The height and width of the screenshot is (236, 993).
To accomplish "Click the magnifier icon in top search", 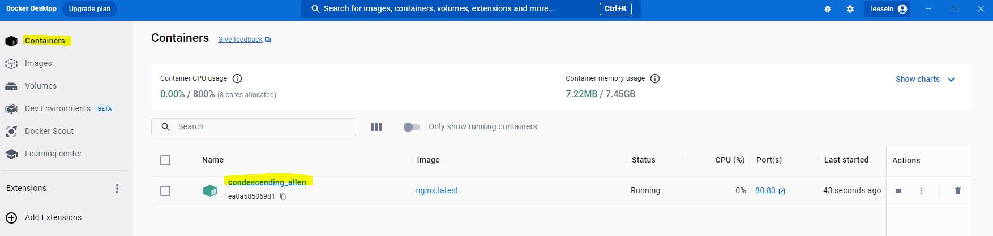I will point(316,9).
